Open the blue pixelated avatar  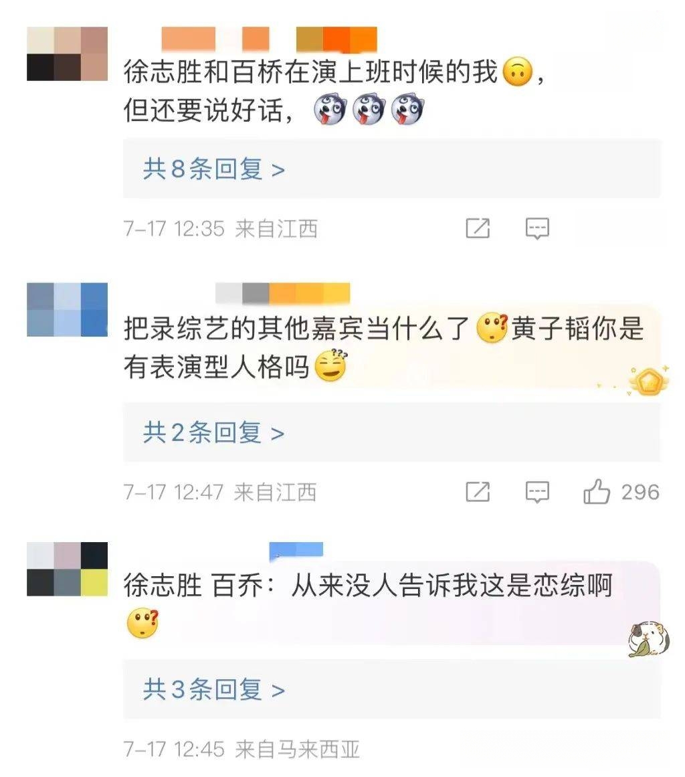pos(67,310)
